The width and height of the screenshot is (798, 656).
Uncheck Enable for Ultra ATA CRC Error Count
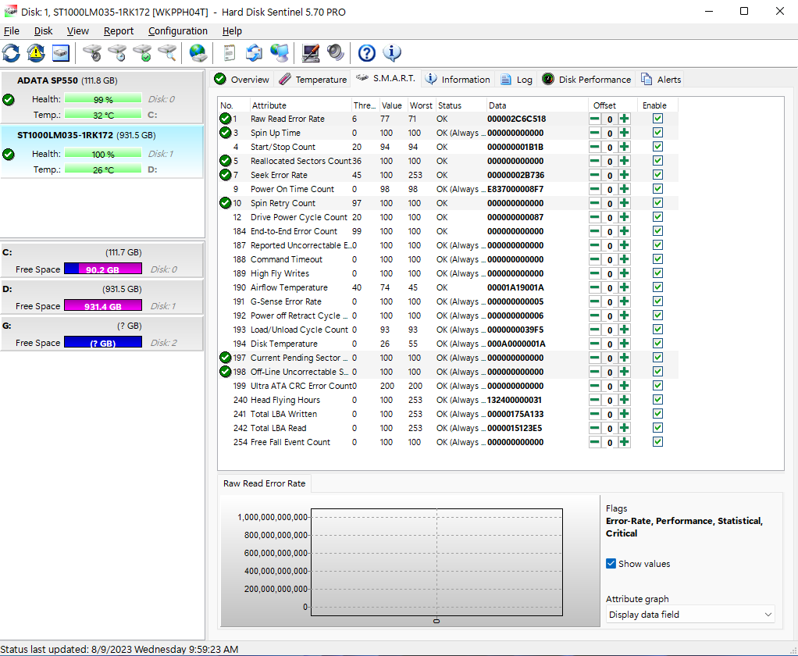coord(657,386)
